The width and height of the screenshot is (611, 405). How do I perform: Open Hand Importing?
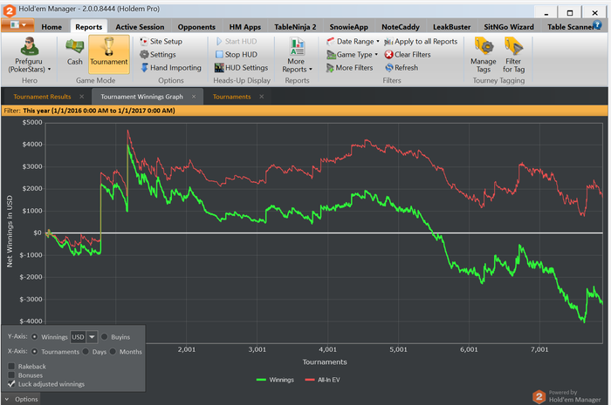click(171, 68)
